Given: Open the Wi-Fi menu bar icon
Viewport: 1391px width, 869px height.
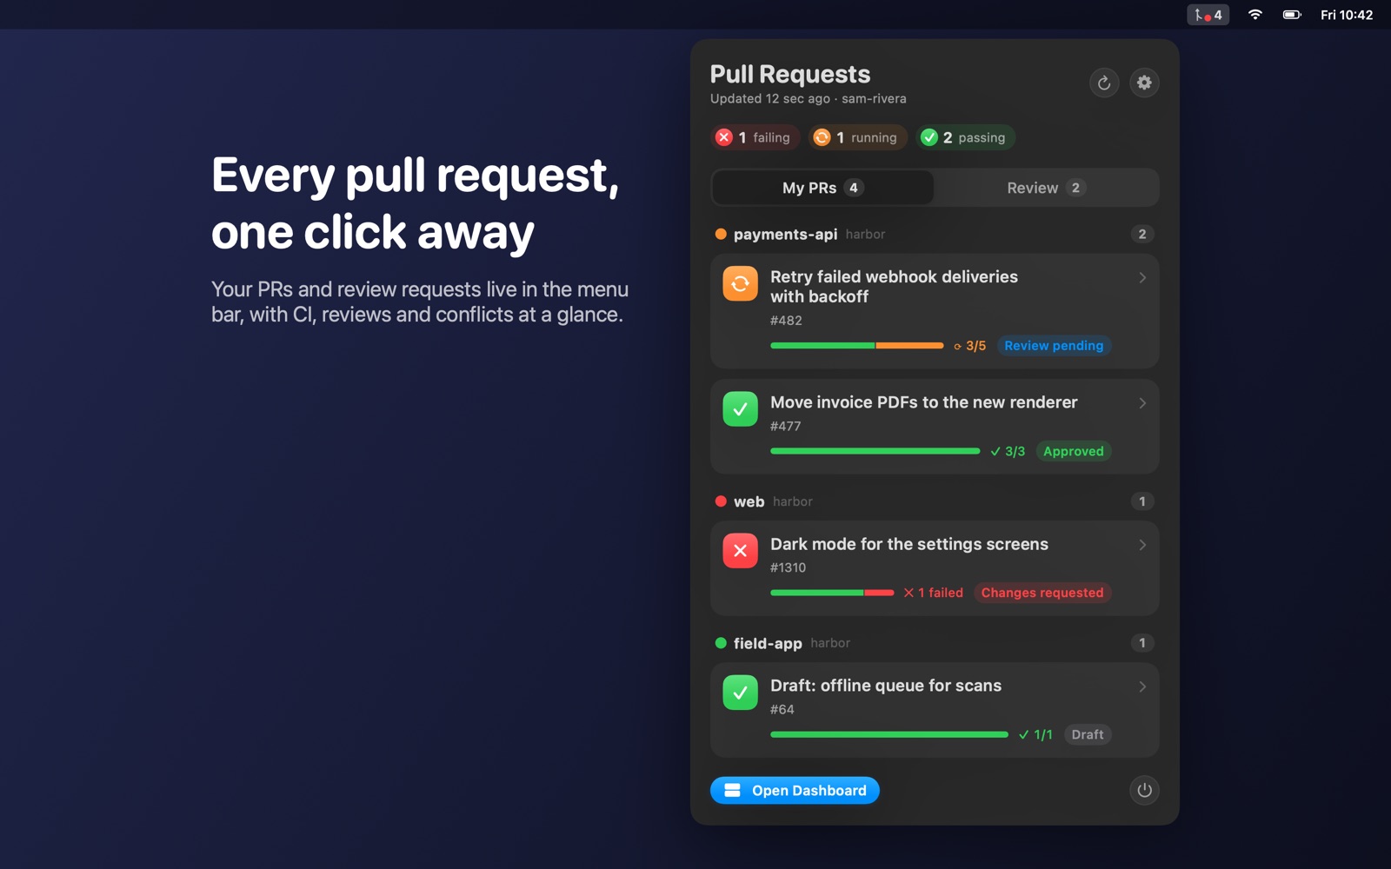Looking at the screenshot, I should click(1255, 15).
